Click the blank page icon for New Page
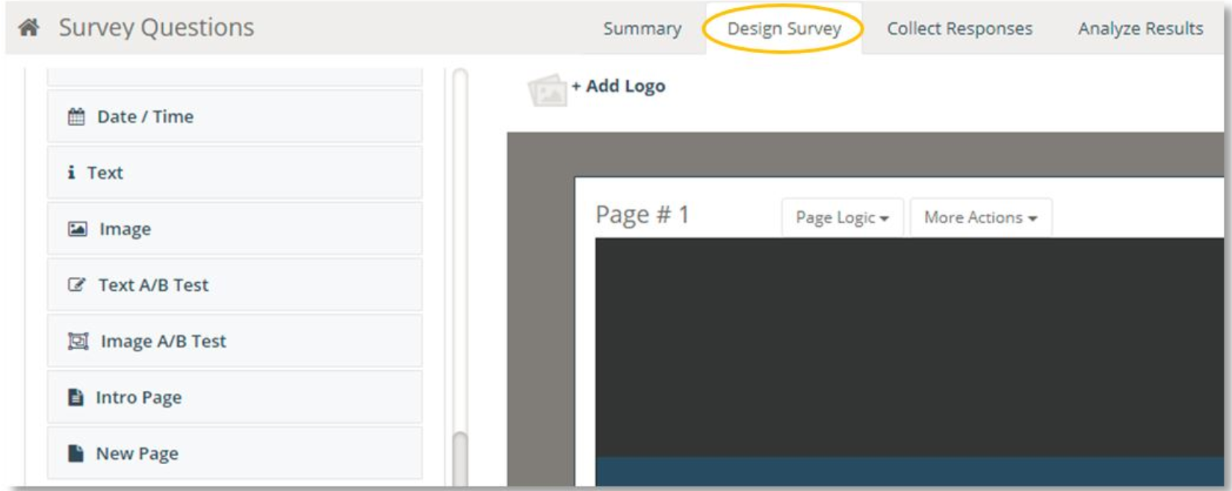 coord(75,454)
